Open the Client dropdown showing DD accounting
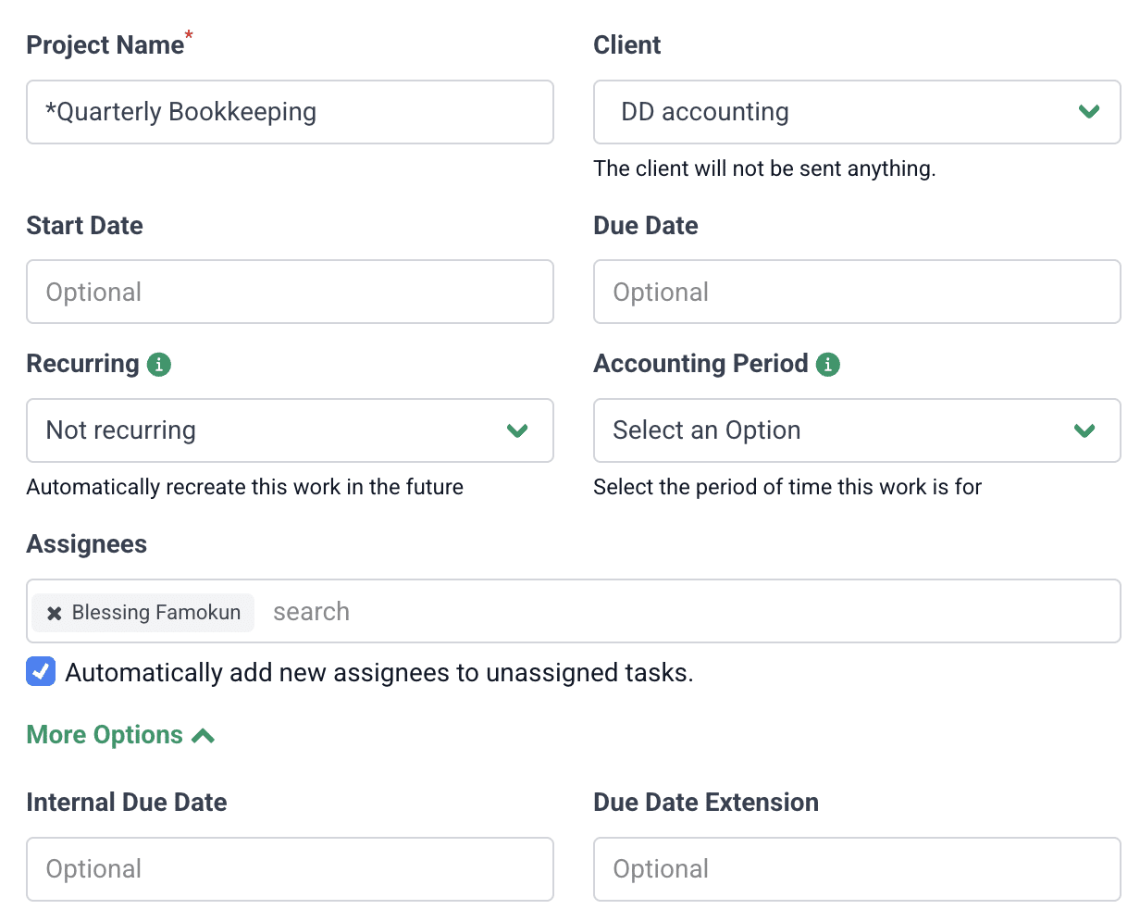The height and width of the screenshot is (922, 1140). (x=856, y=112)
